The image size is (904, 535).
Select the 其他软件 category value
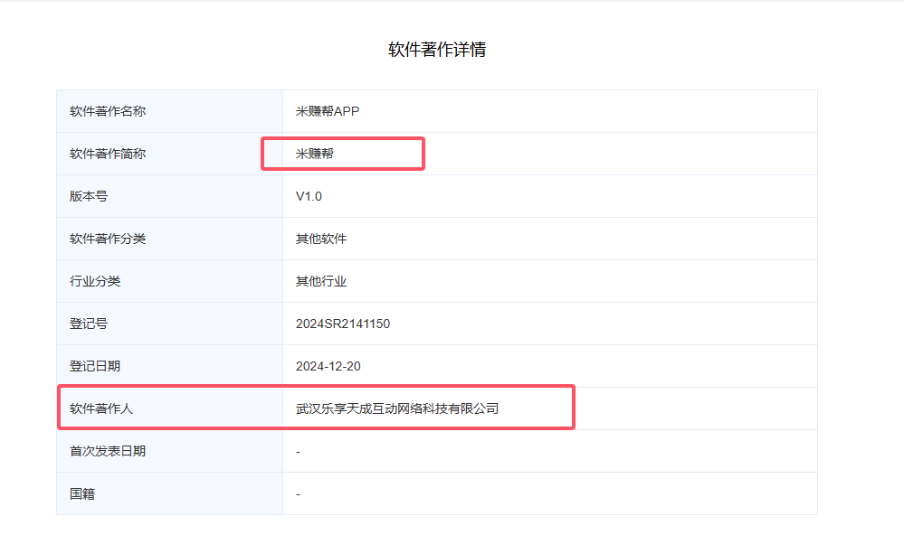coord(321,239)
